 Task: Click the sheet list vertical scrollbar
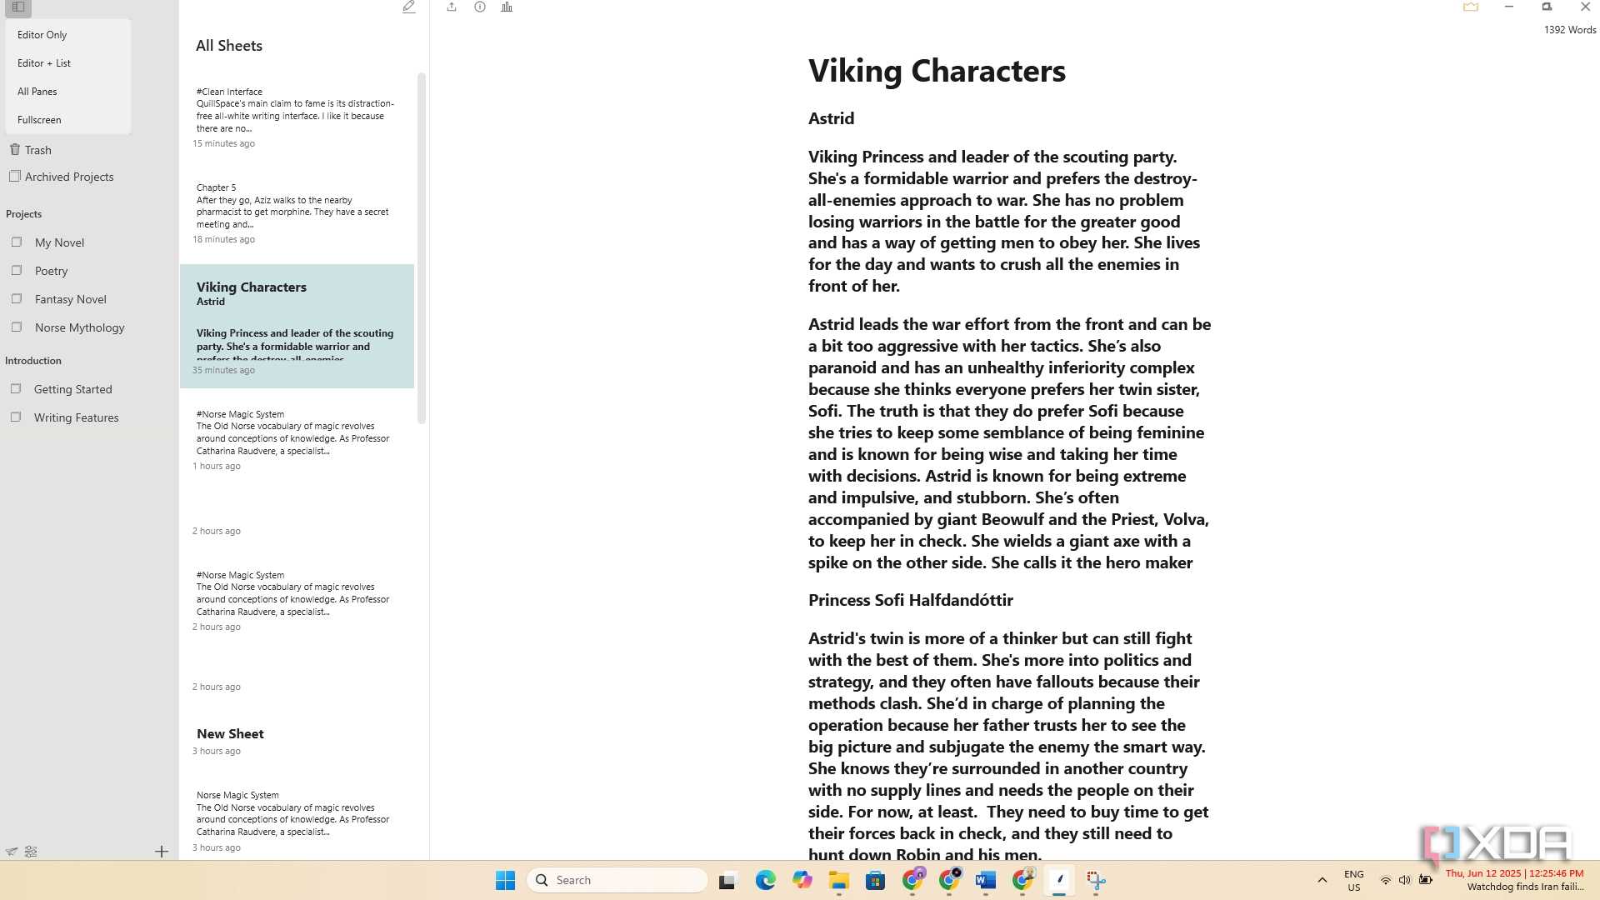422,248
